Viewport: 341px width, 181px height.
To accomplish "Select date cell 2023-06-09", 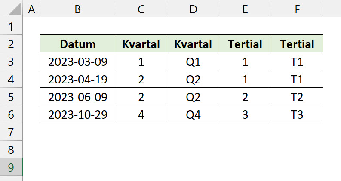I will click(77, 97).
